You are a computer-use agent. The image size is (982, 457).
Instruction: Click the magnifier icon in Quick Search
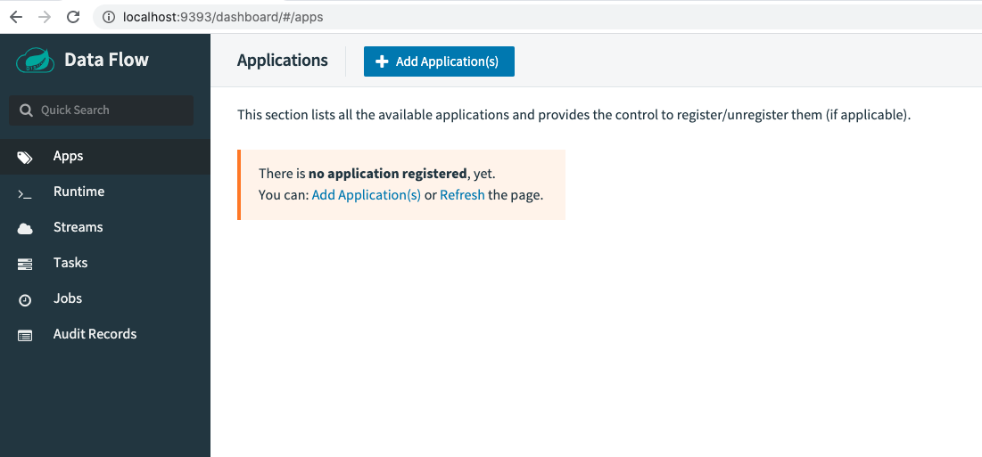coord(26,110)
